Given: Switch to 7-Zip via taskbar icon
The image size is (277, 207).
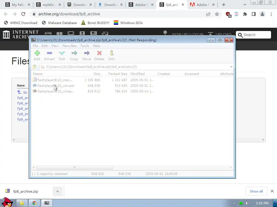Looking at the screenshot, I should 47,203.
